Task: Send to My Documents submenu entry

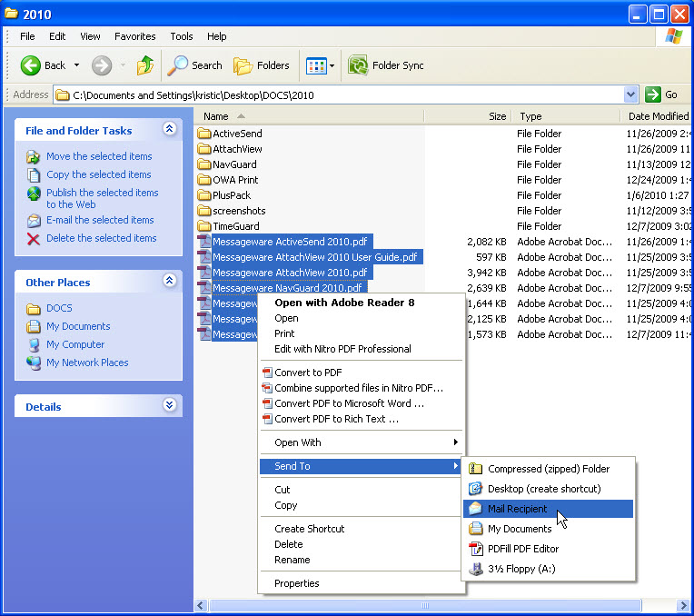Action: coord(548,529)
